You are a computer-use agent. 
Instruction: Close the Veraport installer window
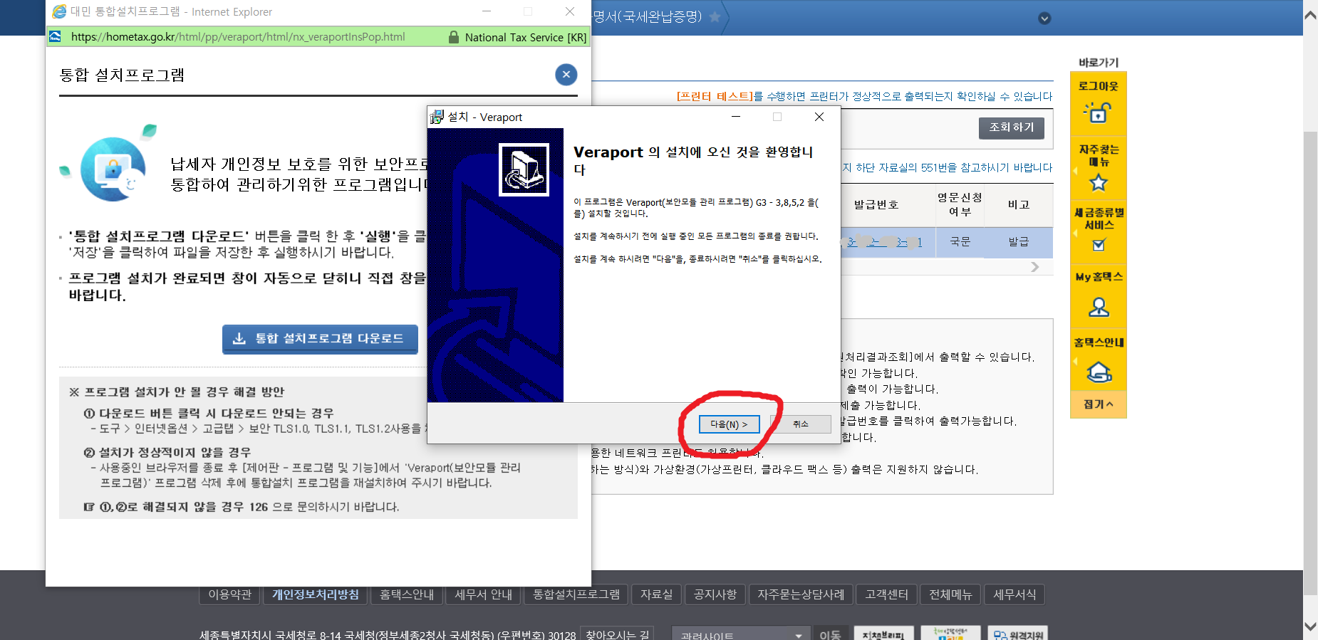[819, 117]
